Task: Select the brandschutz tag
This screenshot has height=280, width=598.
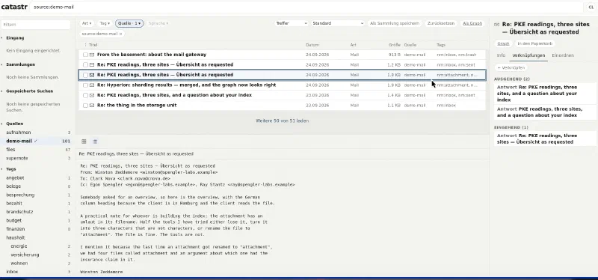Action: tap(37, 212)
